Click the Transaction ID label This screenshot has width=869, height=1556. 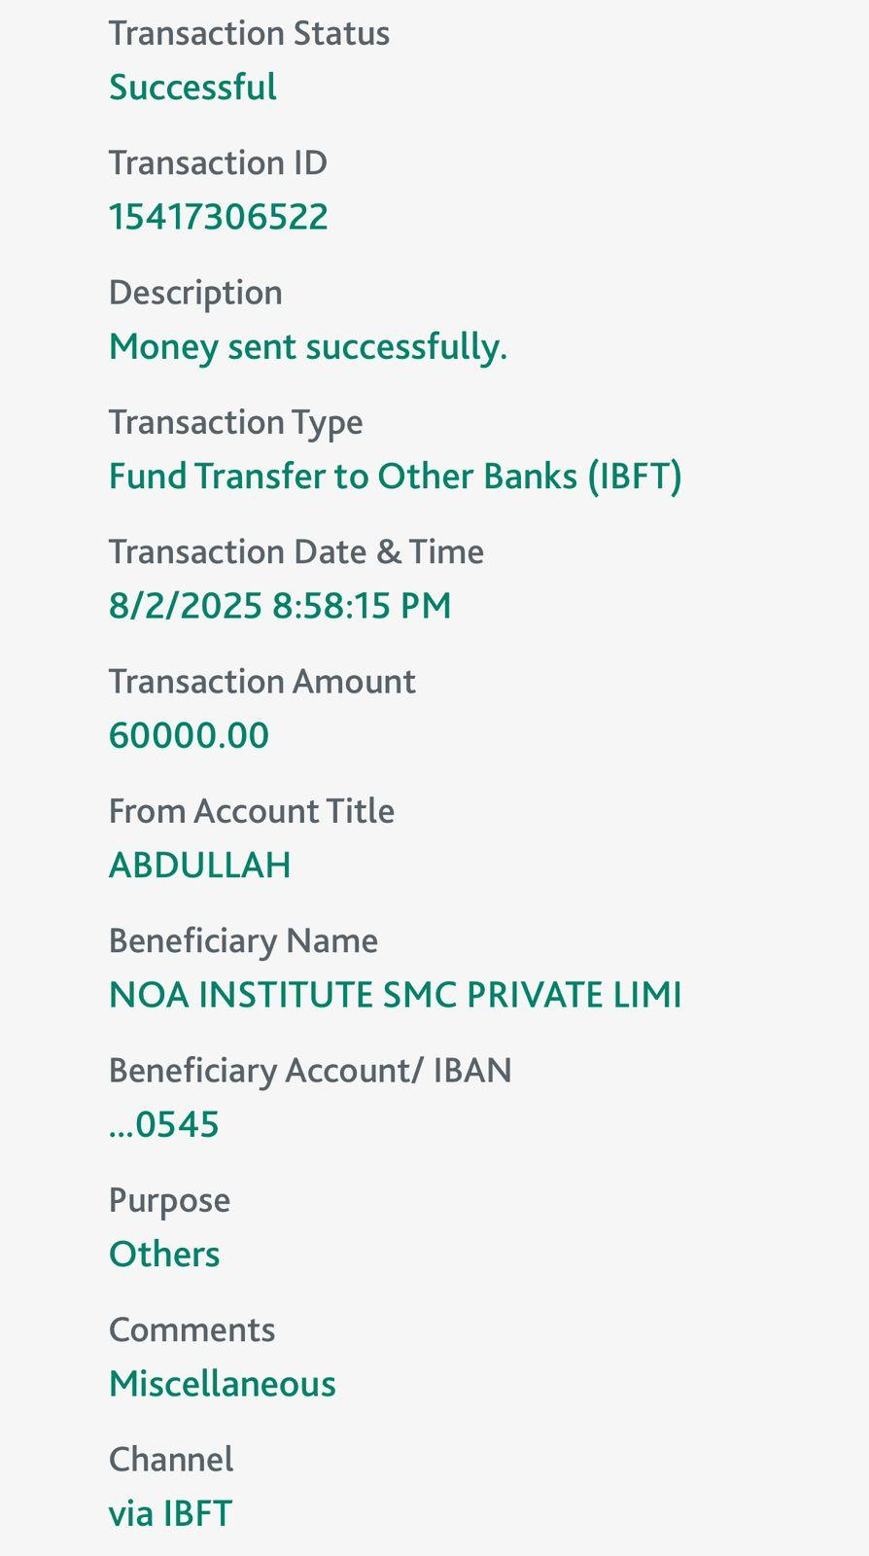(218, 162)
